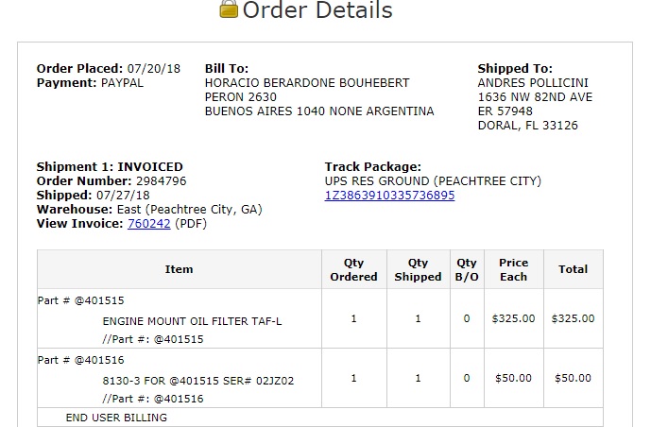Image resolution: width=668 pixels, height=427 pixels.
Task: Select the Item column header
Action: 179,269
